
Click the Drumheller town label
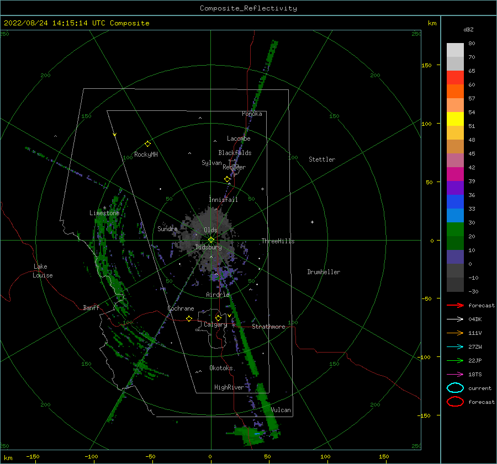pos(324,272)
